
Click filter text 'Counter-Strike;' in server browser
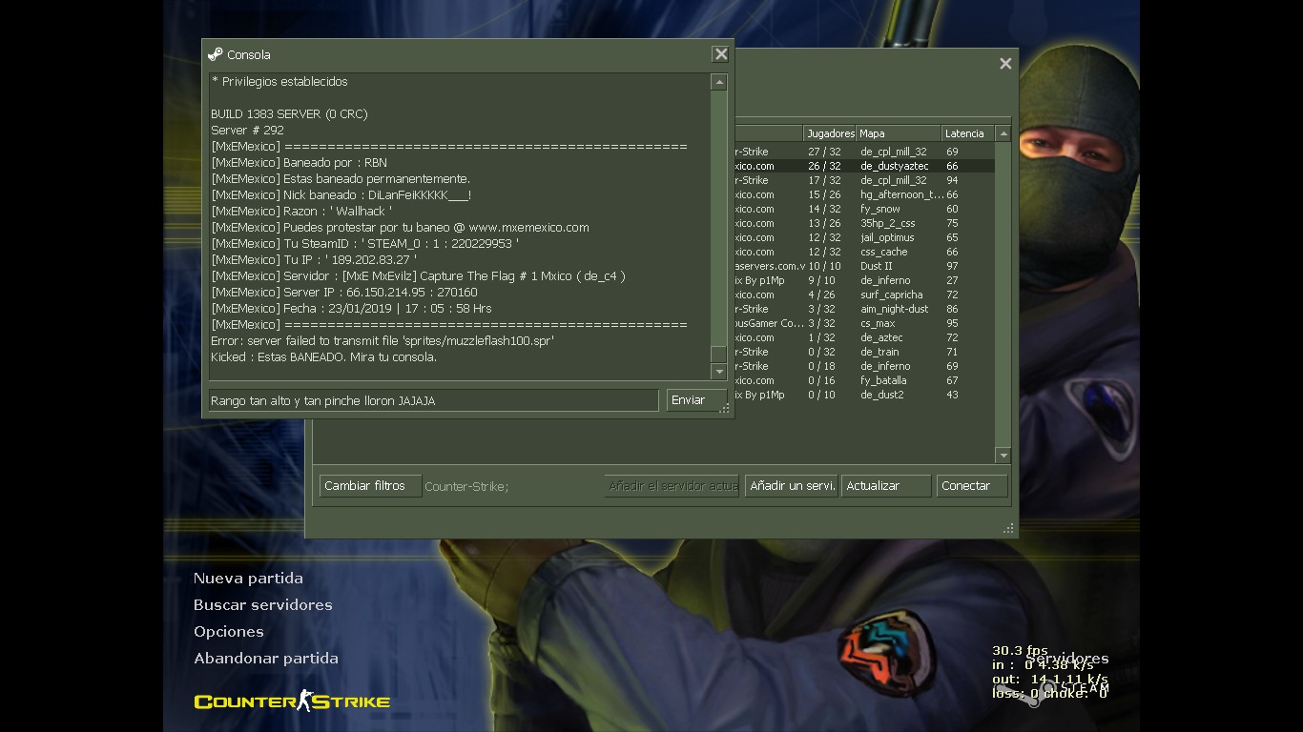click(466, 486)
